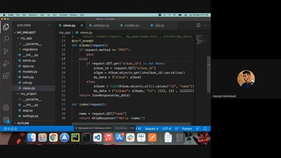This screenshot has width=281, height=158.
Task: Click the macOS Spotlight search icon
Action: click(165, 15)
